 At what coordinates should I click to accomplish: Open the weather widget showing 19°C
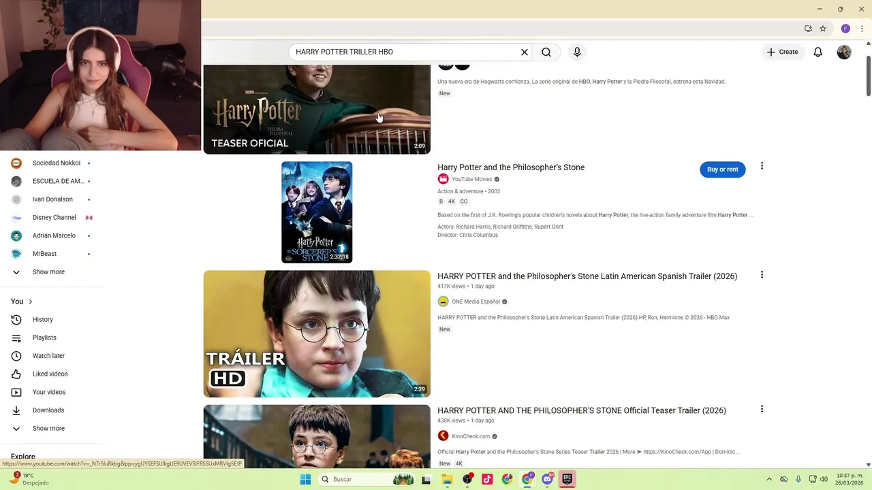27,479
